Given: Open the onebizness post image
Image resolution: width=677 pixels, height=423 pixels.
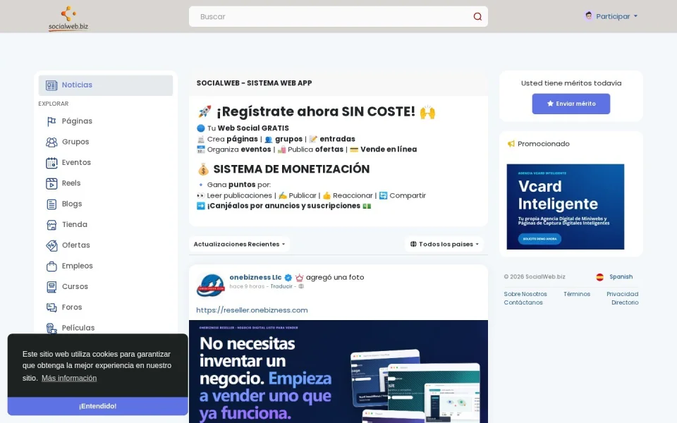Looking at the screenshot, I should 338,372.
